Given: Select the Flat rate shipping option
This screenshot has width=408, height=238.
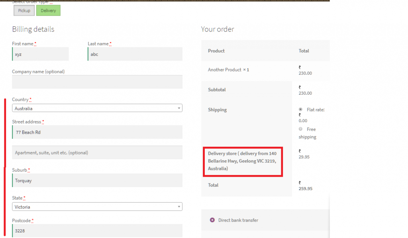Looking at the screenshot, I should (300, 109).
